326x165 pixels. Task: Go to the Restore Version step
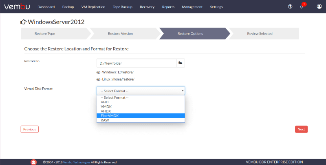click(125, 34)
